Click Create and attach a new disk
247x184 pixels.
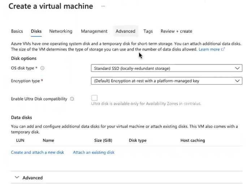(x=38, y=152)
